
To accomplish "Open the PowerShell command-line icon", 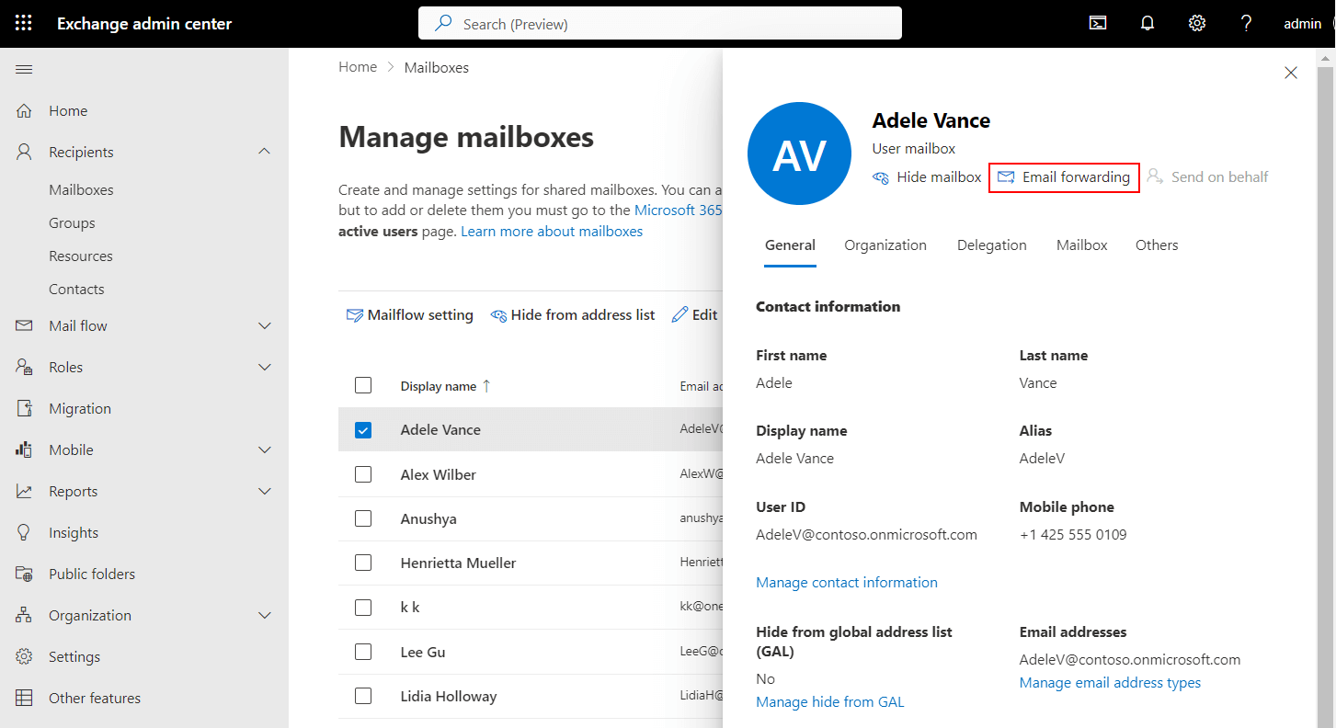I will click(1097, 23).
